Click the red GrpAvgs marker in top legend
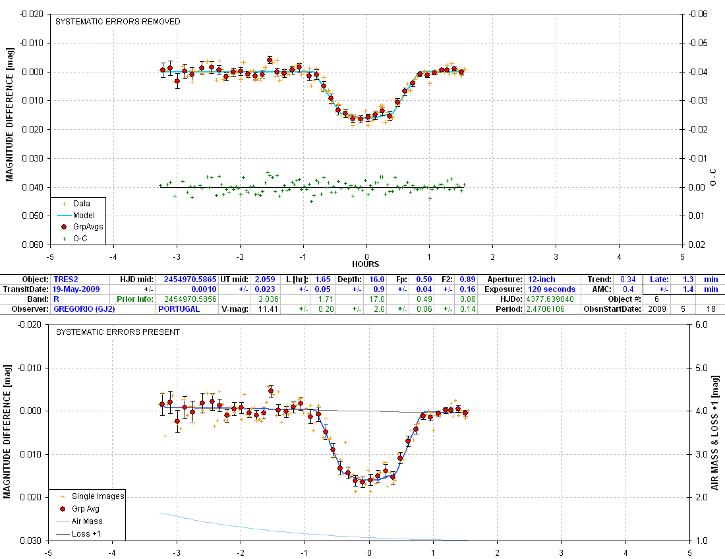This screenshot has width=725, height=559. [x=63, y=226]
